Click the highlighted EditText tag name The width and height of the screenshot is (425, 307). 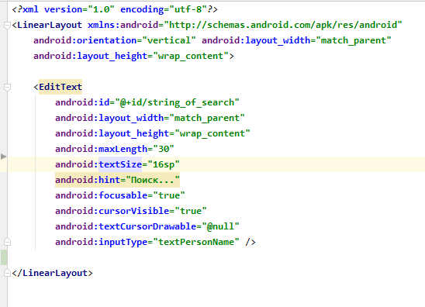coord(60,87)
